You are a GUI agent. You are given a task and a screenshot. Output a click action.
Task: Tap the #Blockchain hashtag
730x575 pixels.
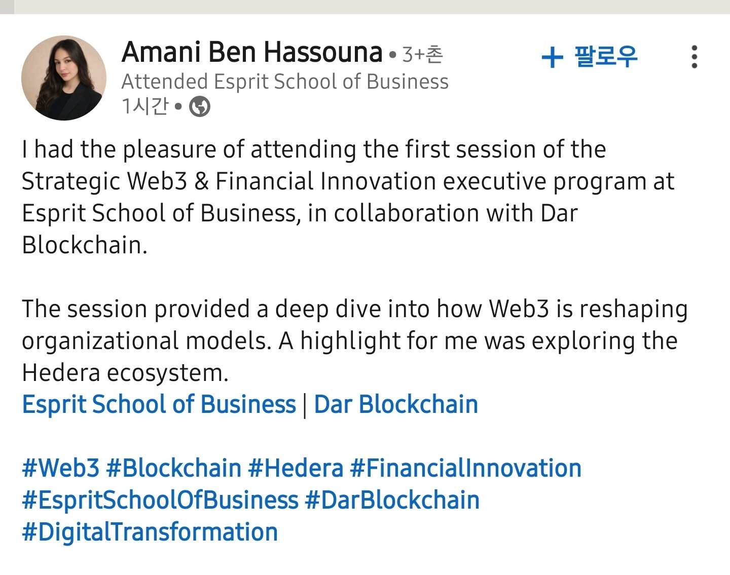(173, 468)
